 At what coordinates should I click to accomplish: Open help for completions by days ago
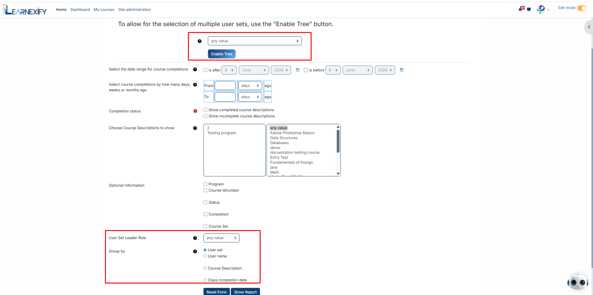195,84
